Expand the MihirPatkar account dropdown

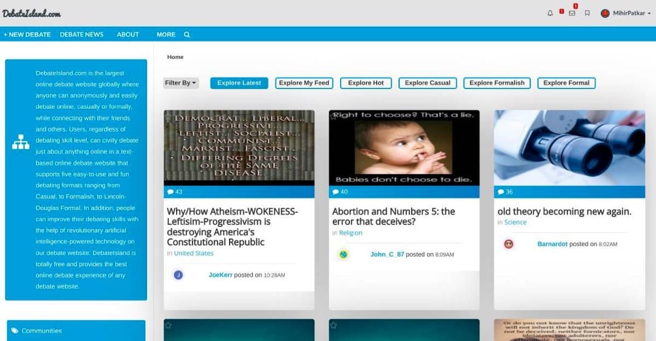click(649, 13)
